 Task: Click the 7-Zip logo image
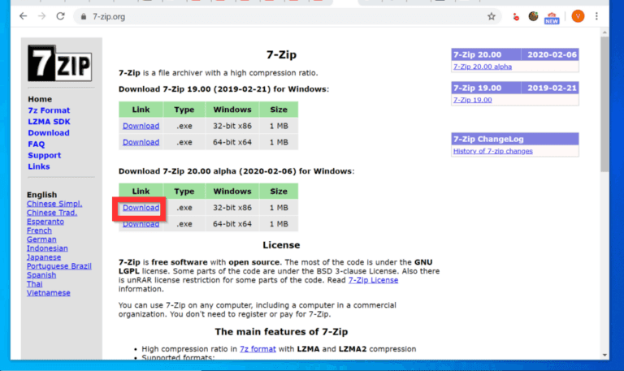[x=60, y=63]
